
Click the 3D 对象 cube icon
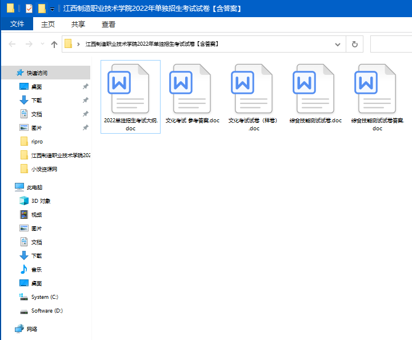click(24, 201)
